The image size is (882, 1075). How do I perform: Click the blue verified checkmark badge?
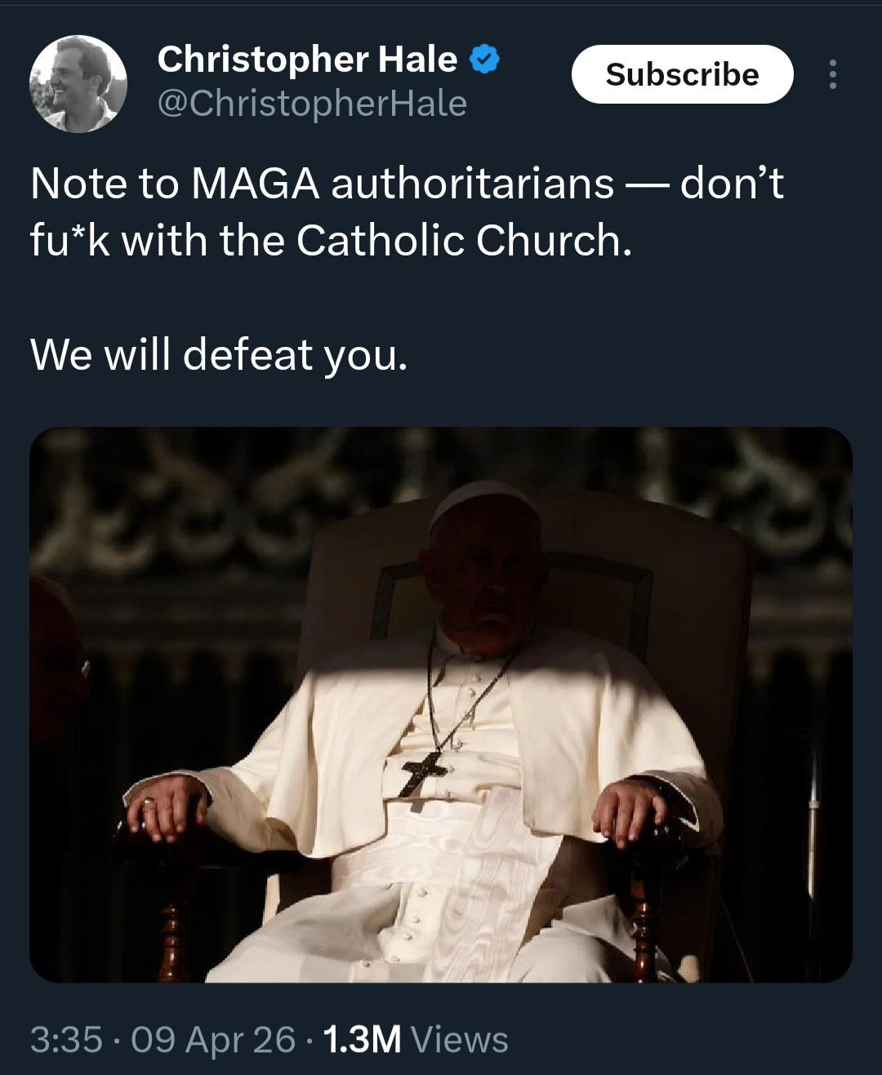pyautogui.click(x=485, y=60)
